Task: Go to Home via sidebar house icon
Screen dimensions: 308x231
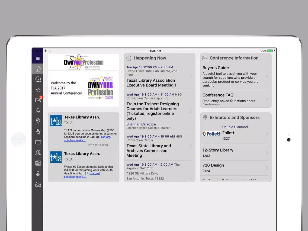Action: pyautogui.click(x=38, y=69)
